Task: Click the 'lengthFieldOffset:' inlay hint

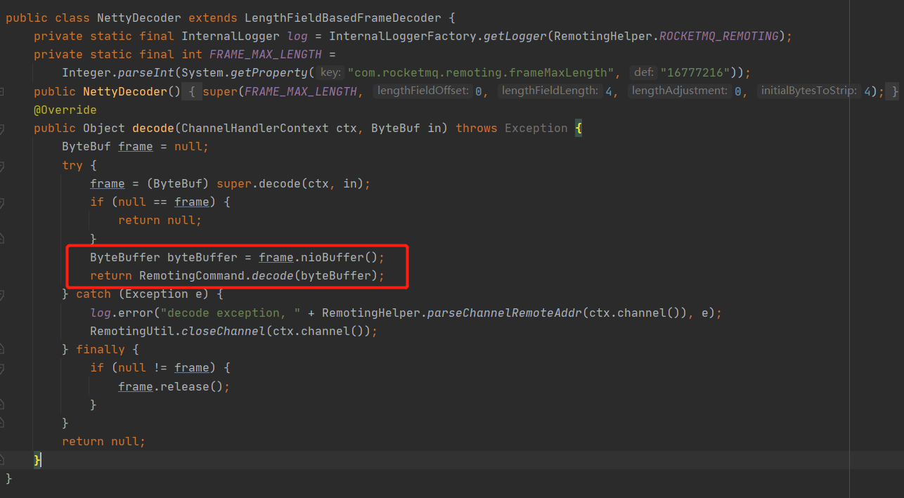Action: click(422, 91)
